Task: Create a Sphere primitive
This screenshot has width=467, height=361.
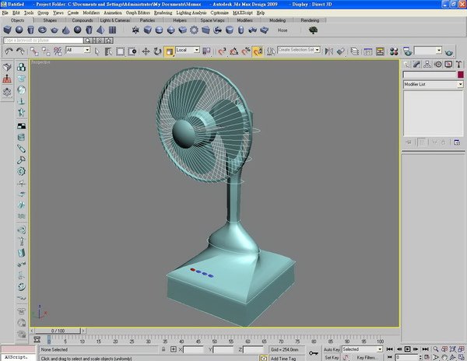Action: (19, 30)
